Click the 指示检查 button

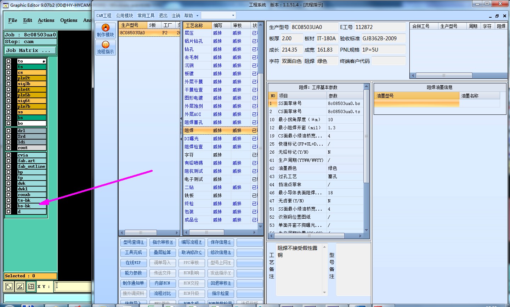(221, 294)
